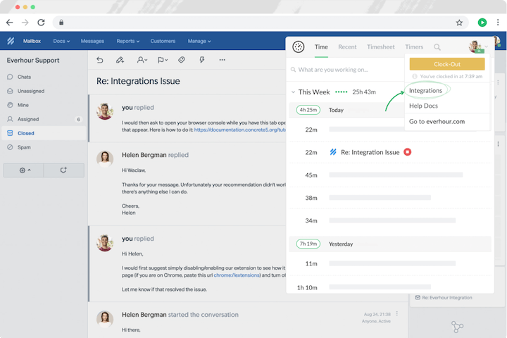Click the search icon in Everhour popup
The image size is (507, 338).
coord(437,47)
